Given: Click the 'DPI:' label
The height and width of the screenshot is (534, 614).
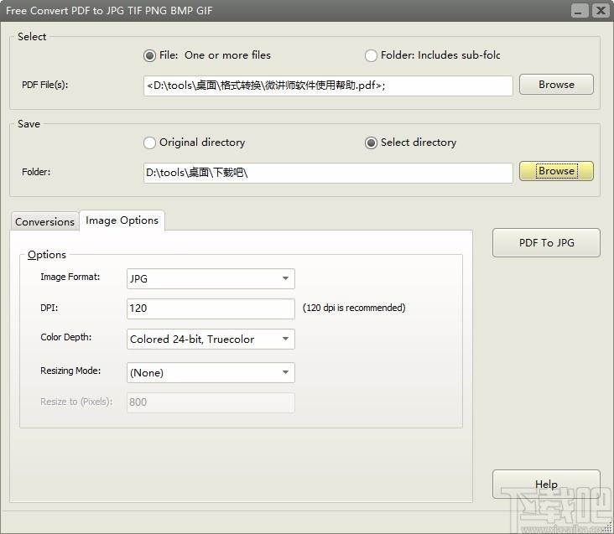Looking at the screenshot, I should coord(49,308).
